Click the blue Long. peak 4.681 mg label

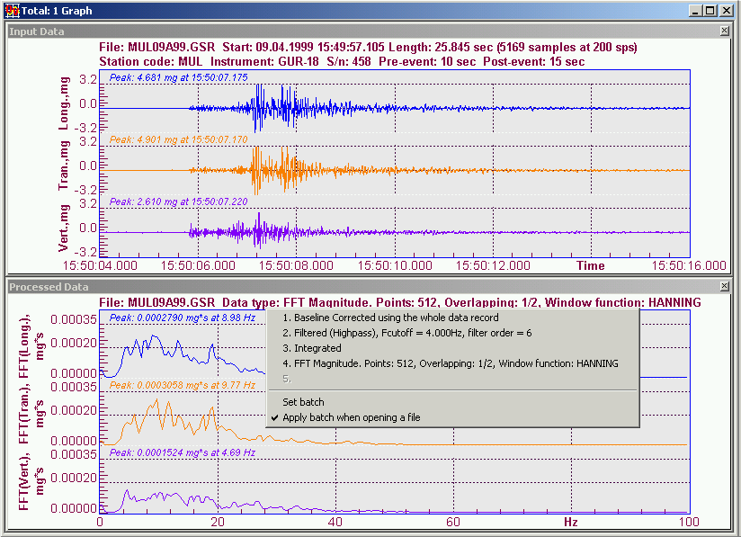pyautogui.click(x=178, y=78)
